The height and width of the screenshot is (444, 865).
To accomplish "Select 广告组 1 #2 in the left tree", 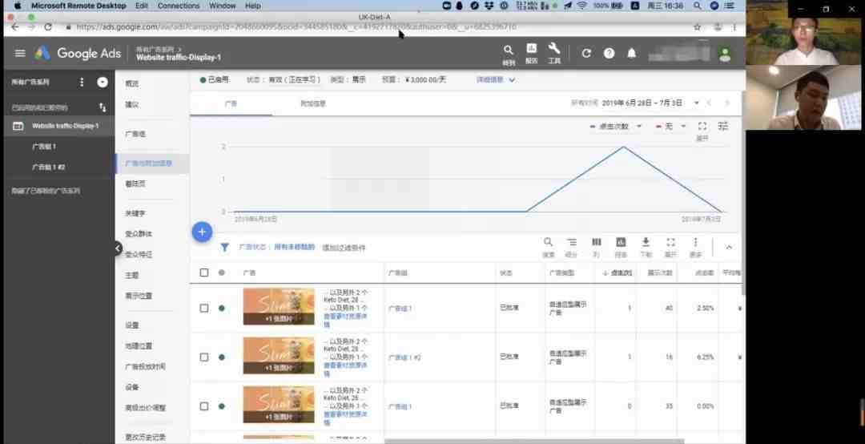I will pos(49,167).
